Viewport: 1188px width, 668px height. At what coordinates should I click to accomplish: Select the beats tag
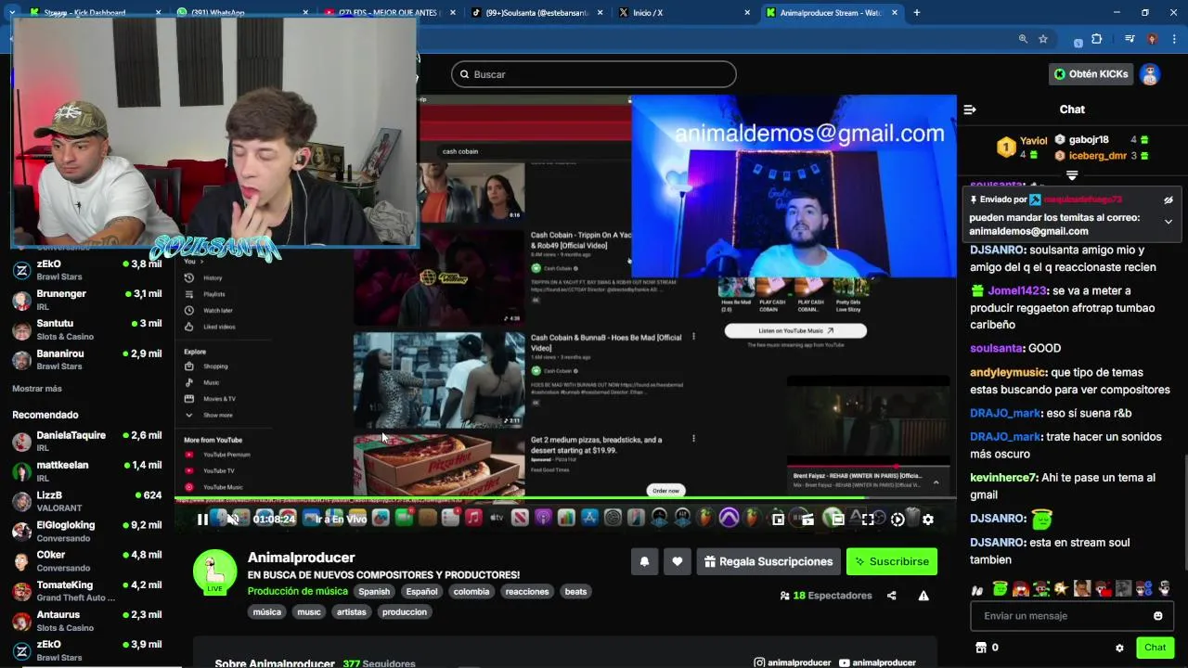pos(576,591)
